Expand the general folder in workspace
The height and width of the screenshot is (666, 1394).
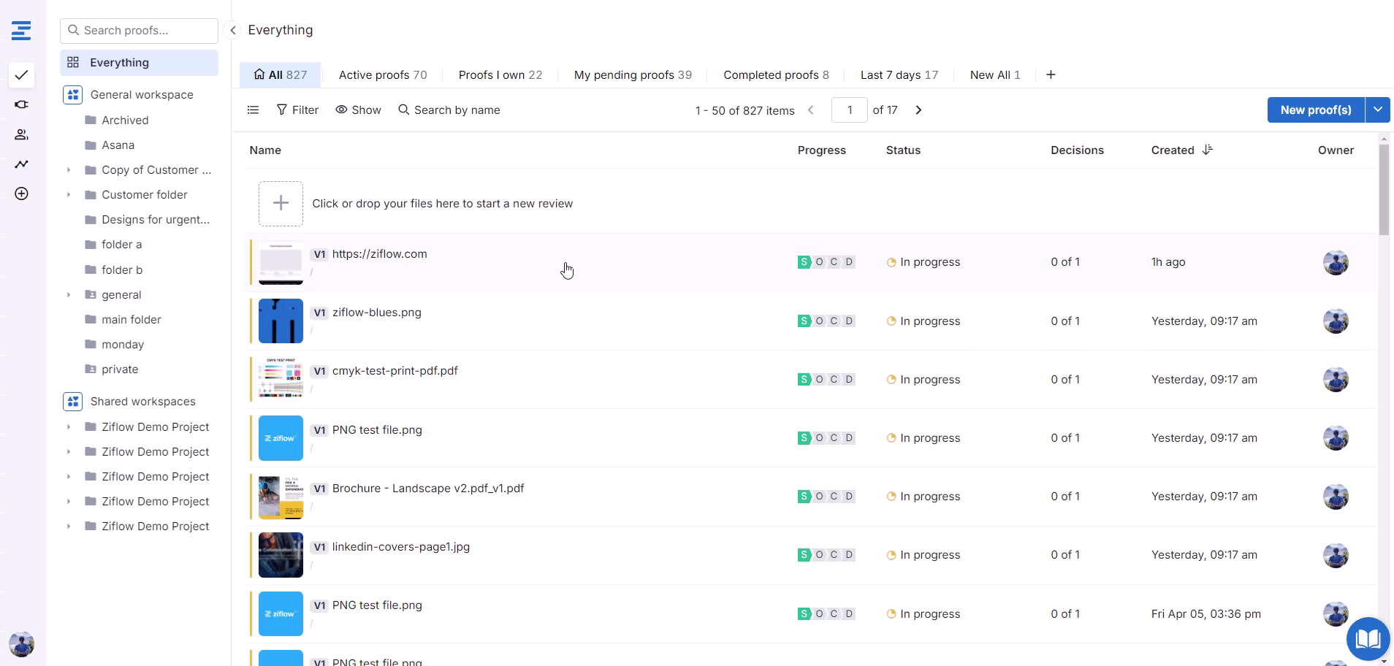point(69,295)
